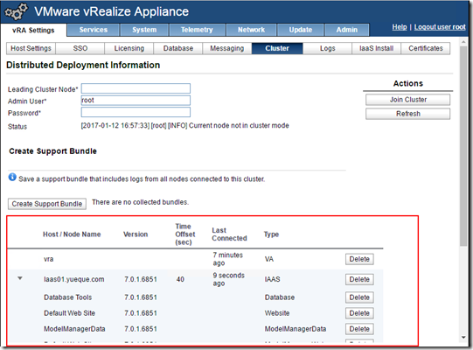Screen dimensions: 473x350
Task: Click the IAAS type cell
Action: point(273,279)
